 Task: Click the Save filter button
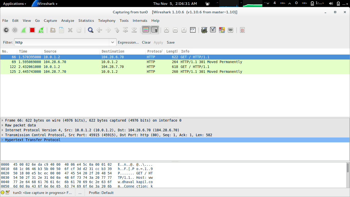click(x=171, y=42)
